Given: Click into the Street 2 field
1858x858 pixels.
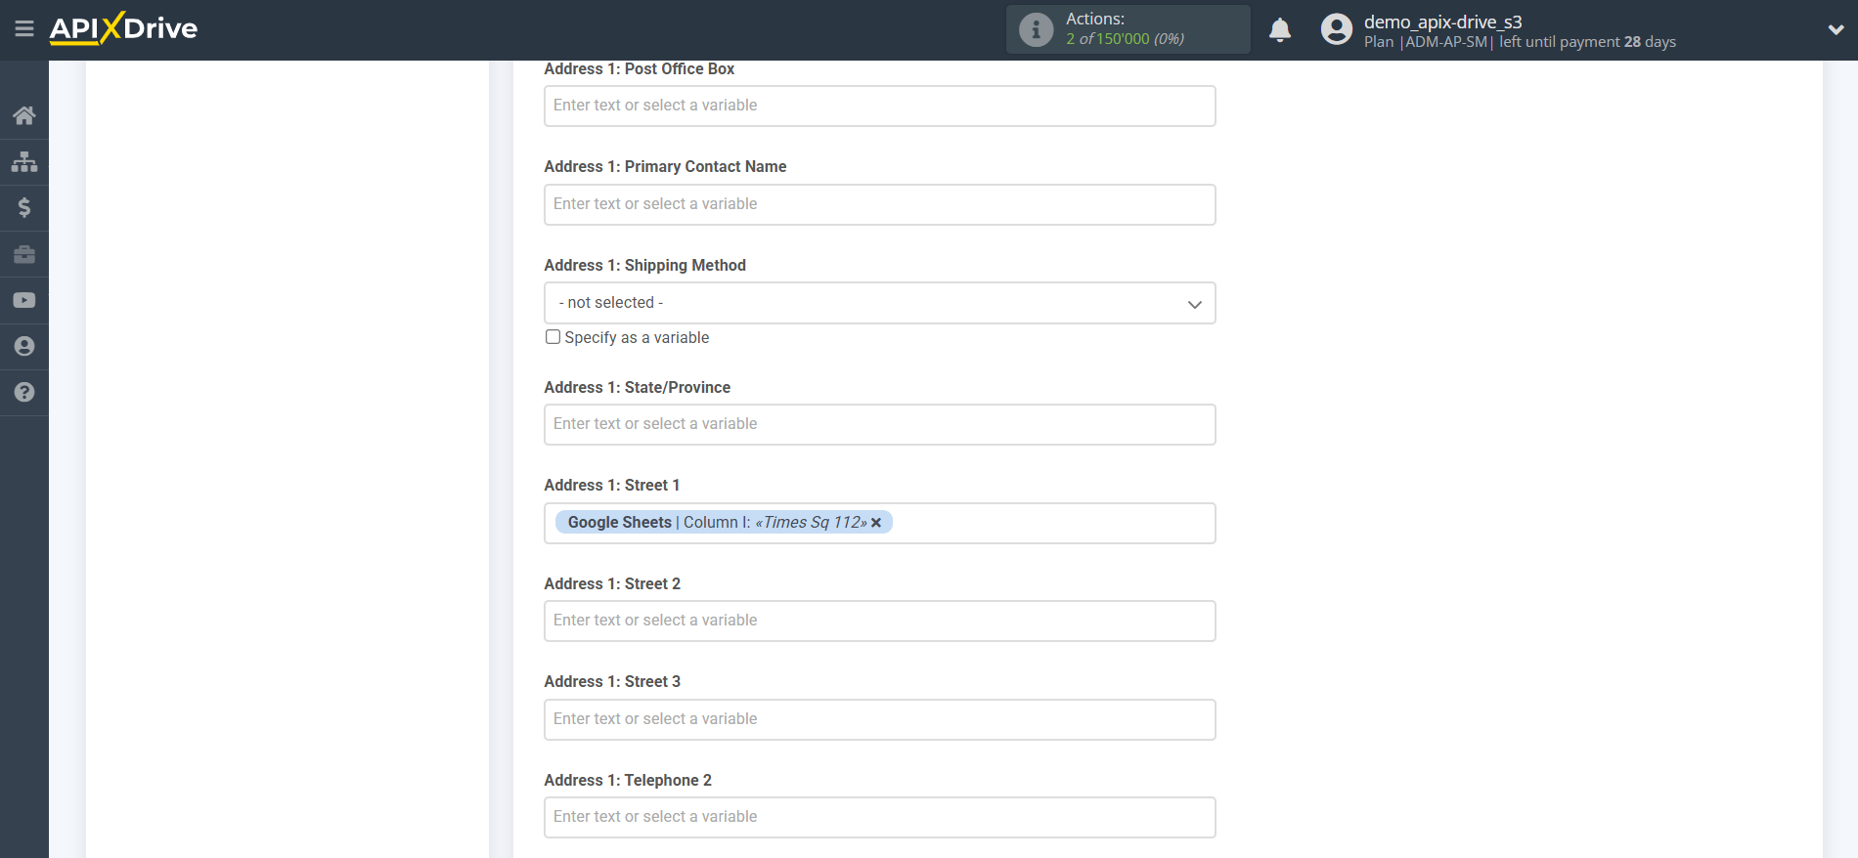Looking at the screenshot, I should (x=879, y=621).
